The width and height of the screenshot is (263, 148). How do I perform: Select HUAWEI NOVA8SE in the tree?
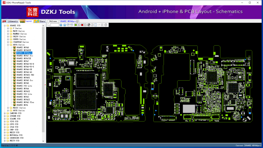[24, 50]
